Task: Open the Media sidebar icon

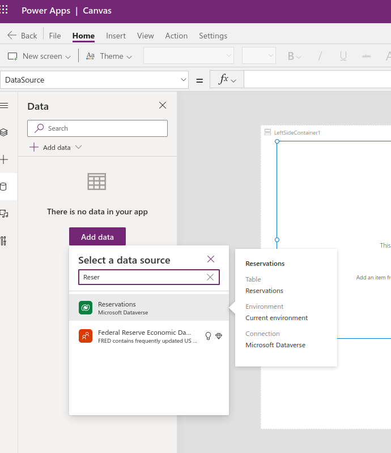Action: (x=4, y=214)
